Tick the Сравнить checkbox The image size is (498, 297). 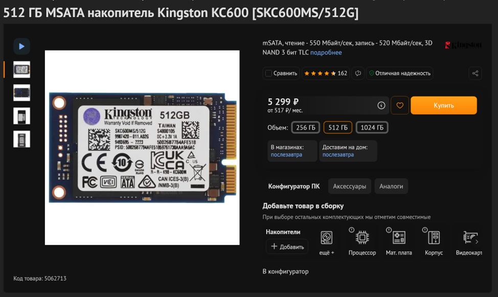pos(269,74)
